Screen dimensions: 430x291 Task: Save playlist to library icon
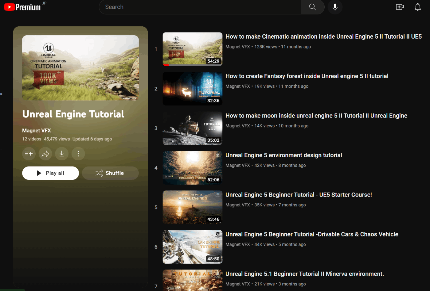pos(29,154)
